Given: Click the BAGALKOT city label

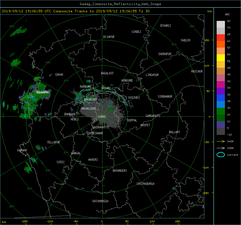Looking at the screenshot, I should pos(107,73).
